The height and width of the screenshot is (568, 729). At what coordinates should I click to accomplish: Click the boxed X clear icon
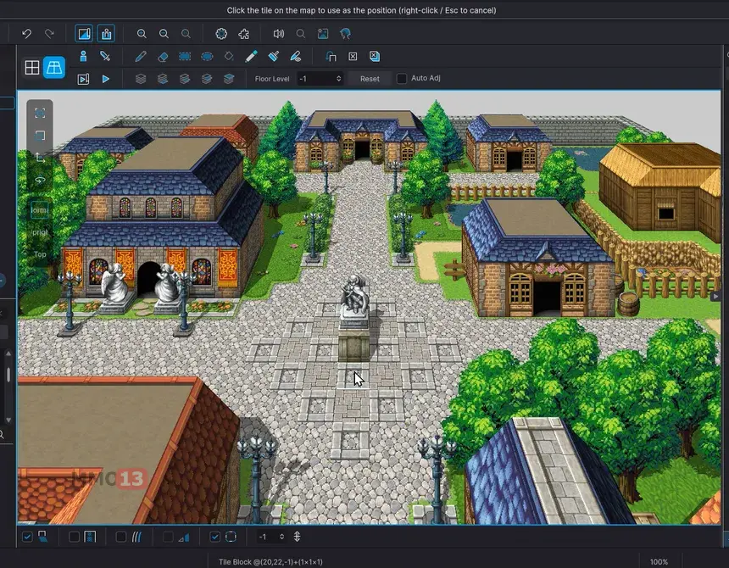tap(353, 57)
